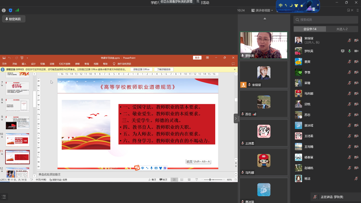Click the 搜索成员 search field
361x203 pixels.
[x=327, y=20]
